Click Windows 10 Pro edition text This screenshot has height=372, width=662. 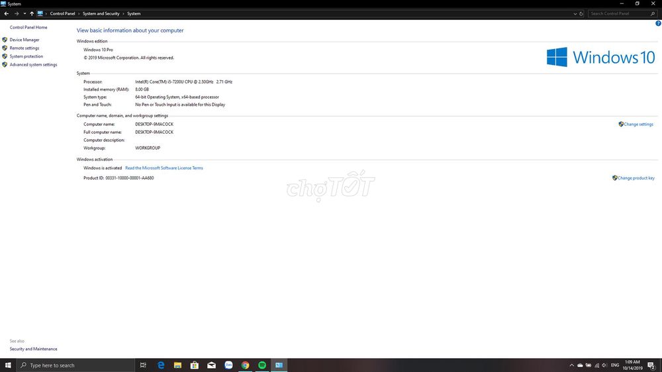[98, 50]
